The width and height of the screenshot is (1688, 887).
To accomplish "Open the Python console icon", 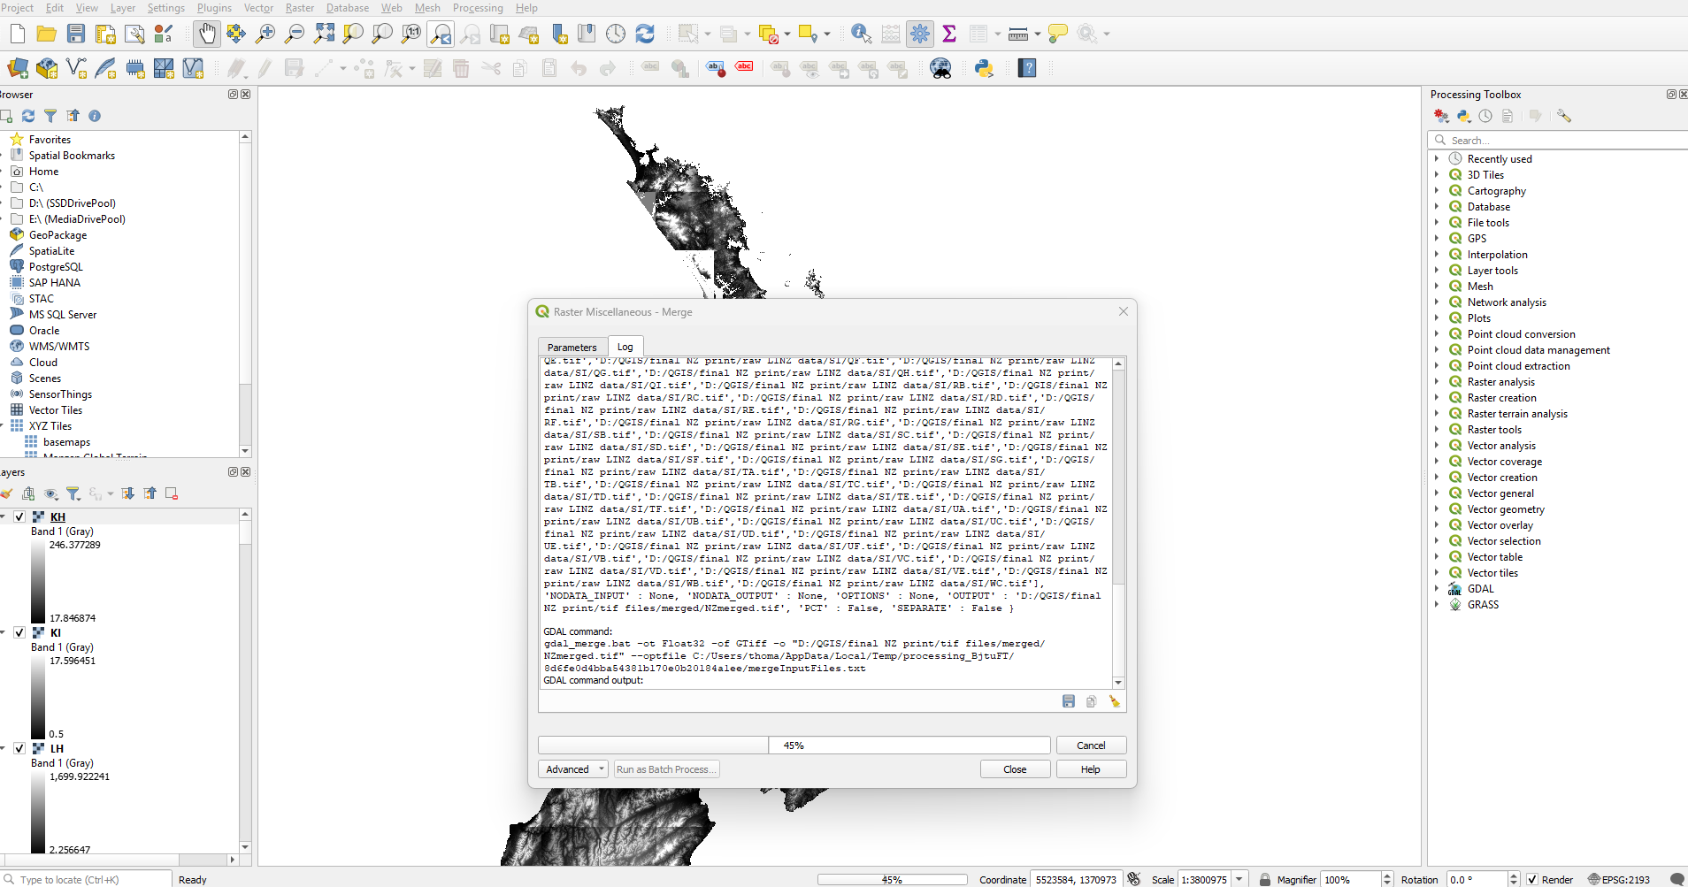I will pos(984,68).
